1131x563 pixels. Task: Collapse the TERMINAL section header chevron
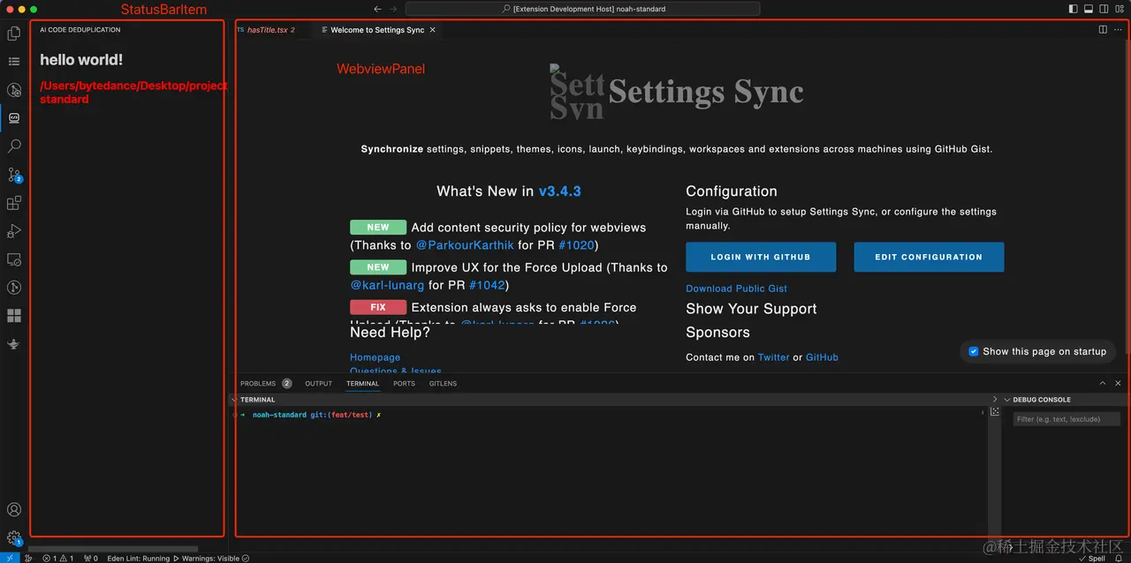click(234, 400)
